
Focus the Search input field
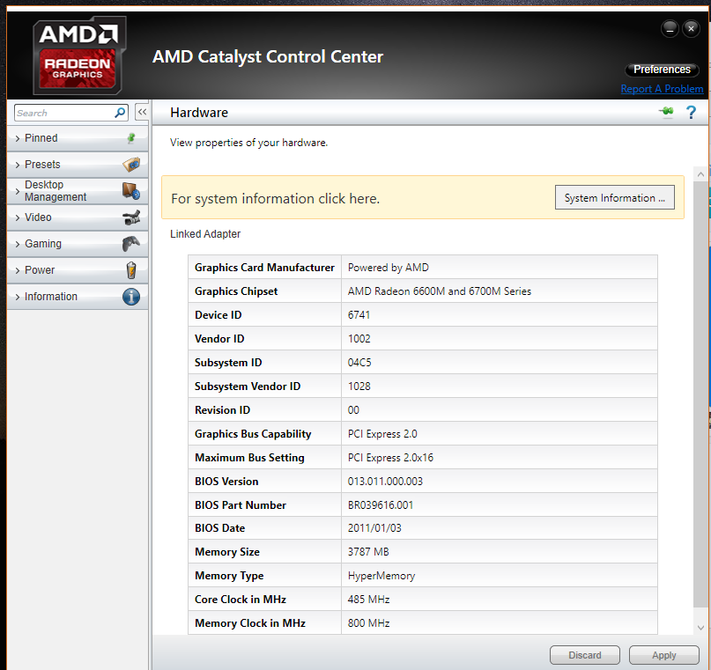(65, 113)
